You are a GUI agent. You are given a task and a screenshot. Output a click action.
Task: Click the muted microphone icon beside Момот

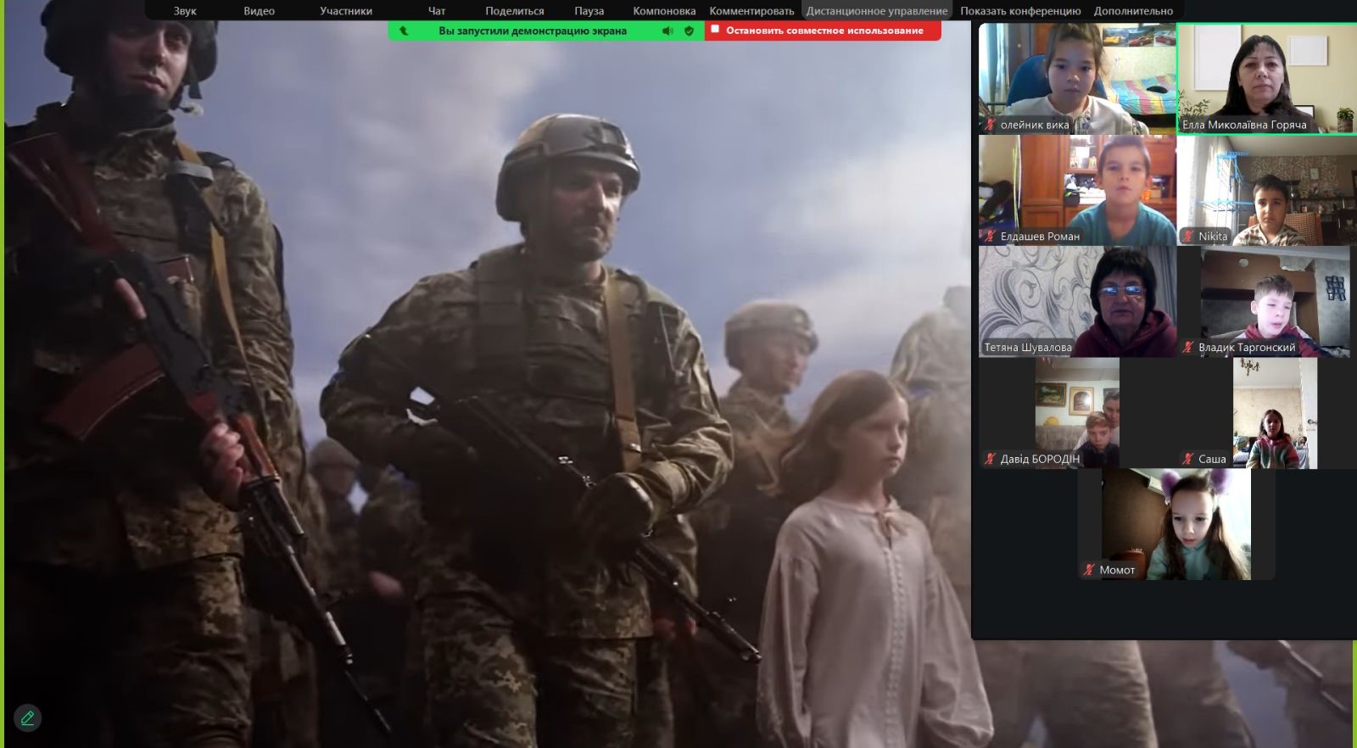1089,570
